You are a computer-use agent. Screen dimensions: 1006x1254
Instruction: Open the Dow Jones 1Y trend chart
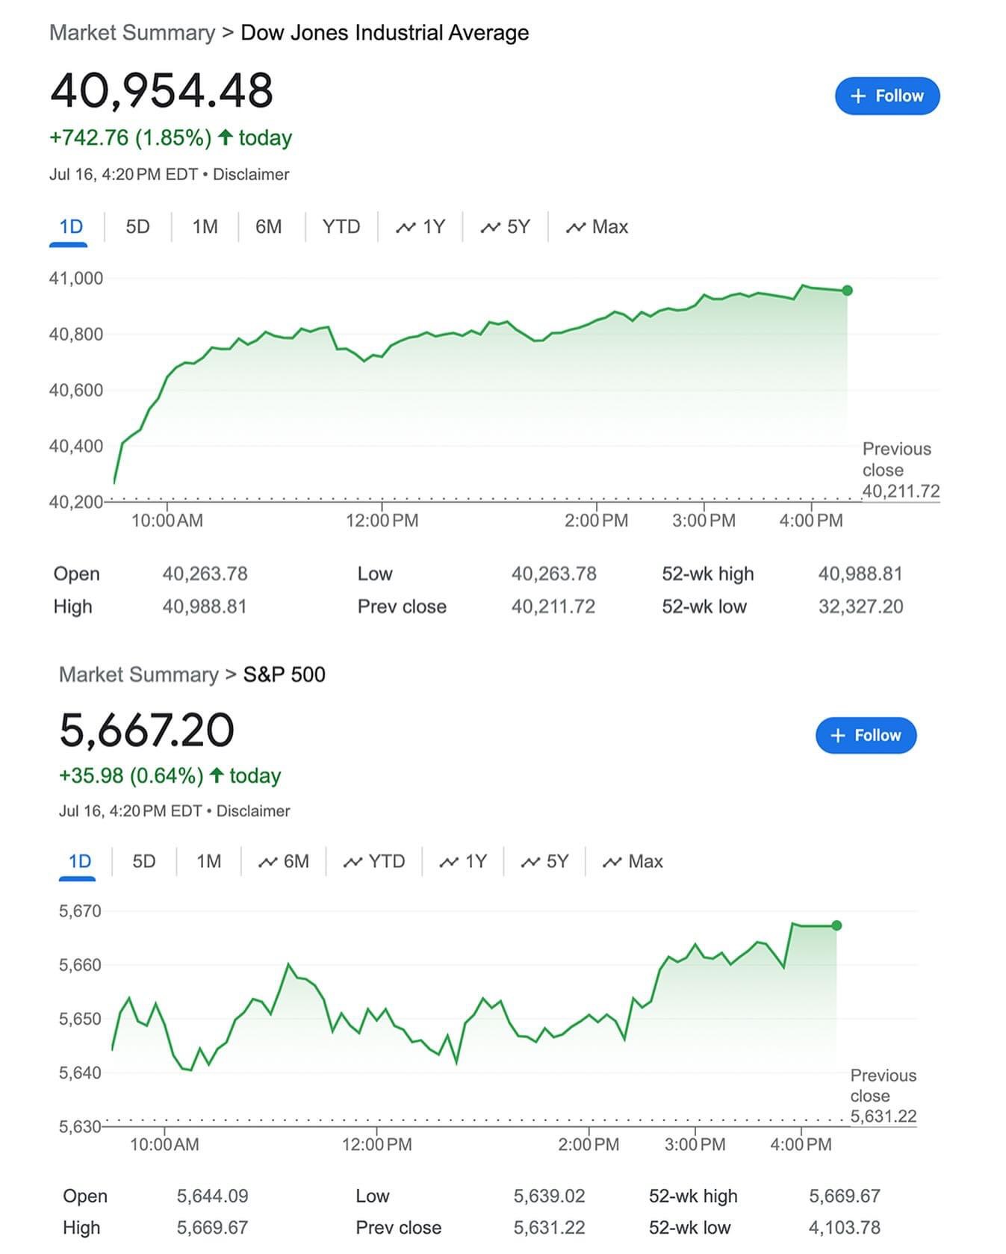click(x=420, y=226)
